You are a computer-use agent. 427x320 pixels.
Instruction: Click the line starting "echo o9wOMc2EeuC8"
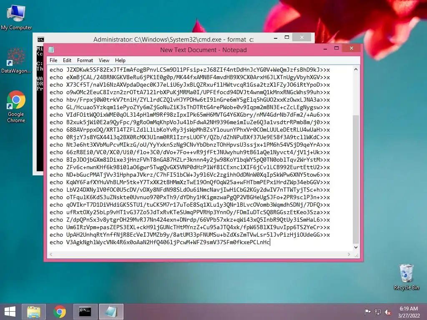(190, 92)
